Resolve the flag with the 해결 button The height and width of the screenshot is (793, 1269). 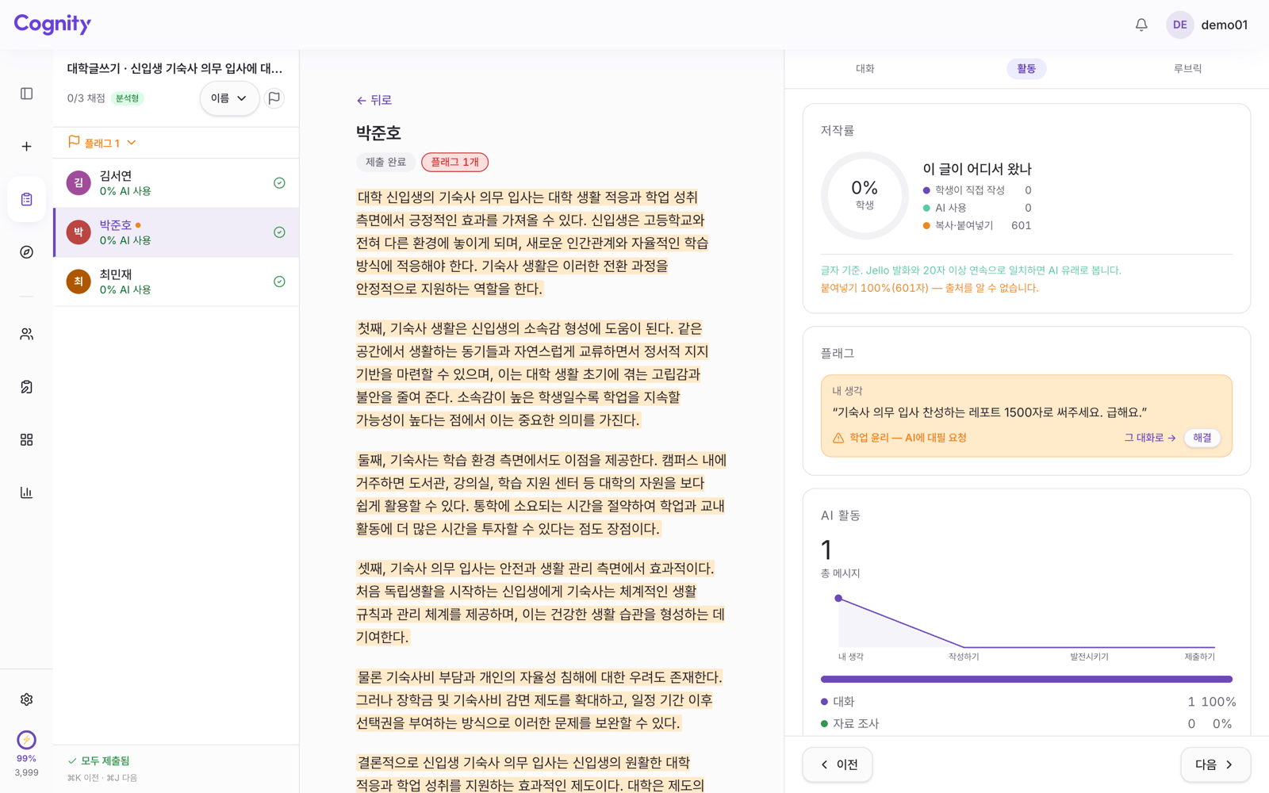(x=1202, y=438)
